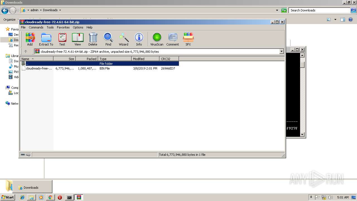Open Explorer help question mark icon

tap(351, 20)
